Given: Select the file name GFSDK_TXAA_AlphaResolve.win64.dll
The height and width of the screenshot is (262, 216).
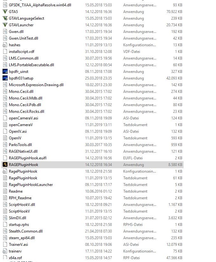Looking at the screenshot, I should tap(40, 5).
